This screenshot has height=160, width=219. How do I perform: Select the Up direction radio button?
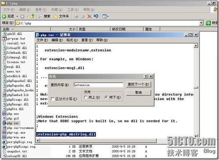pos(86,97)
